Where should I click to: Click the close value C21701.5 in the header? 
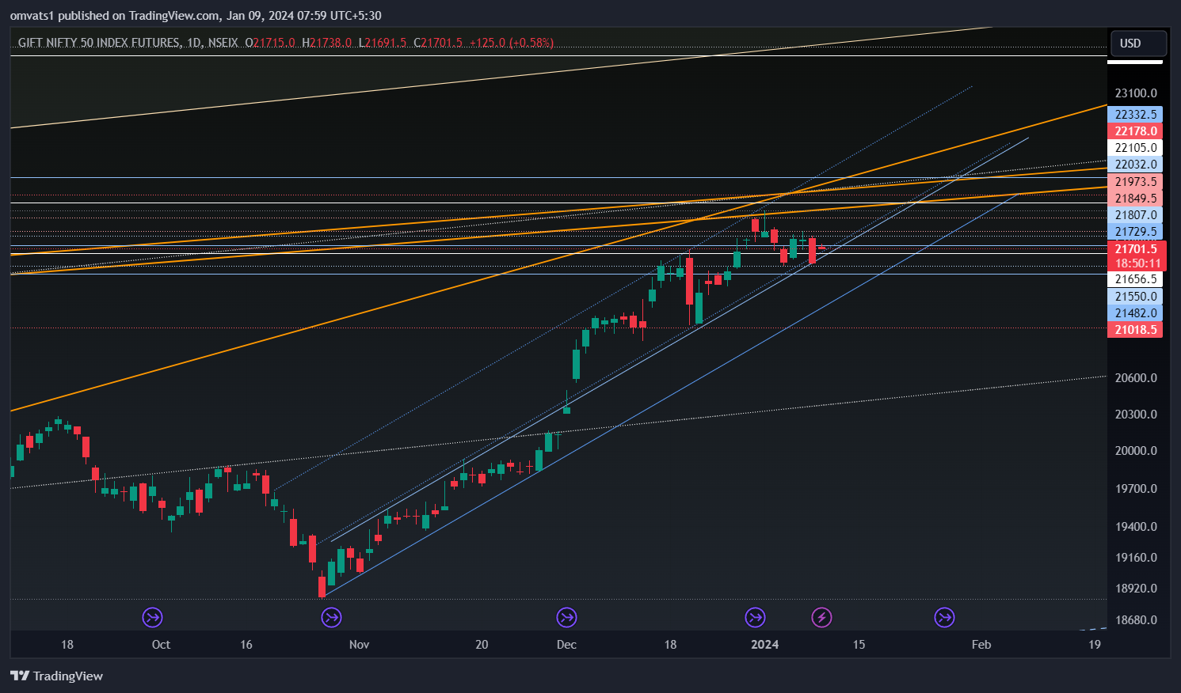tap(438, 43)
